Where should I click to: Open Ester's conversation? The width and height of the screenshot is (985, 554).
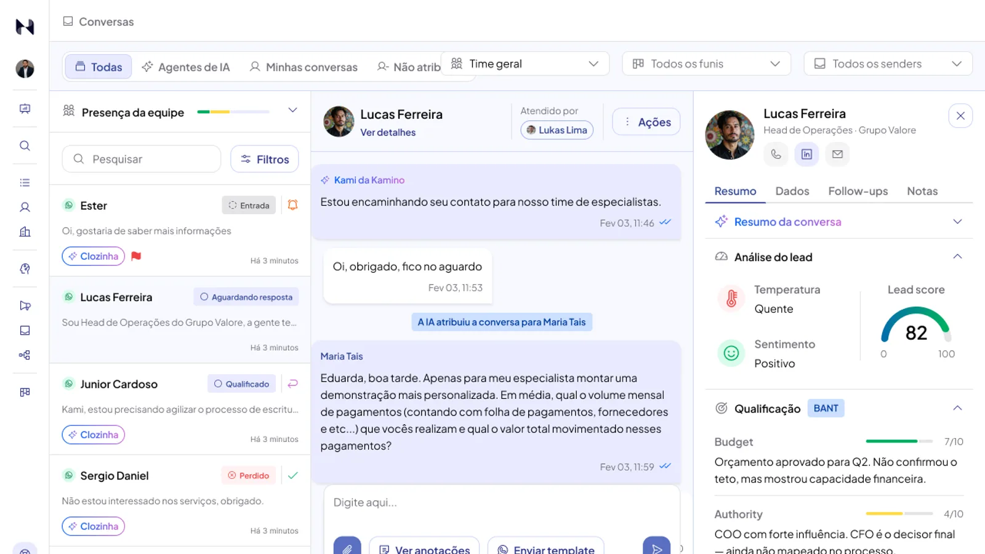180,231
